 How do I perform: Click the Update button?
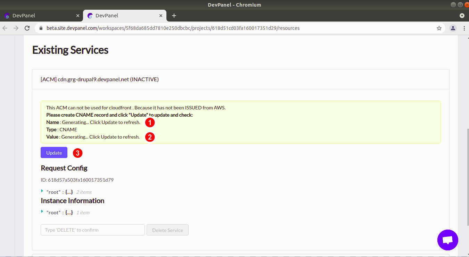click(x=54, y=153)
